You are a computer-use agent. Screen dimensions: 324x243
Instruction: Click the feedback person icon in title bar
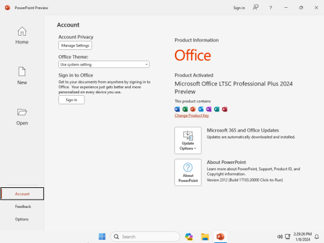click(x=255, y=8)
